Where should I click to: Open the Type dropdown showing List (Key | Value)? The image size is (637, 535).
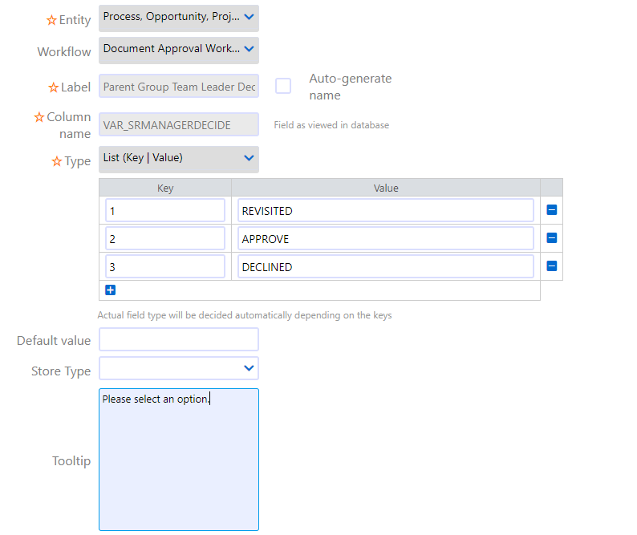point(179,160)
